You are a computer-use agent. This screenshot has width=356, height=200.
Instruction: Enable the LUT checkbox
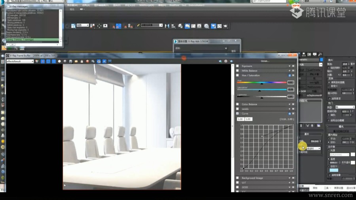point(237,183)
